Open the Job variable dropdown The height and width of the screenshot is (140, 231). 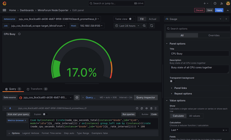(38, 26)
